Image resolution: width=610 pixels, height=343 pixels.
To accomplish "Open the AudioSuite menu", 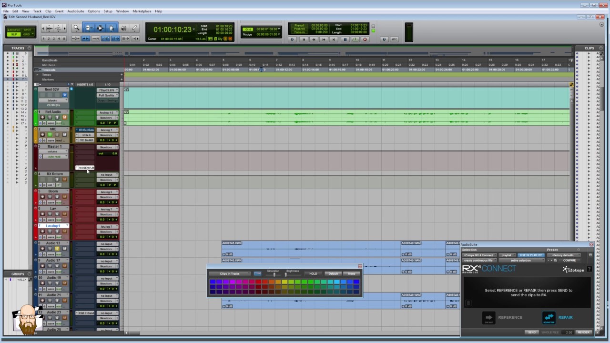I will pos(75,11).
